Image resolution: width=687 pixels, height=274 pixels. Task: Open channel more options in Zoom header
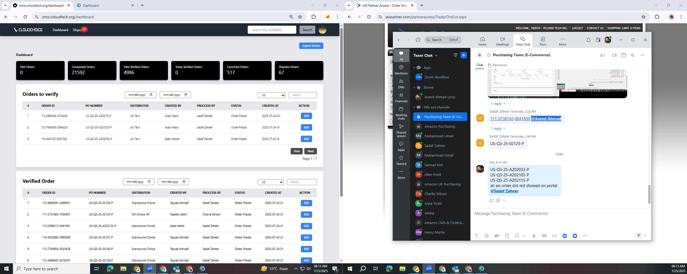tap(642, 55)
